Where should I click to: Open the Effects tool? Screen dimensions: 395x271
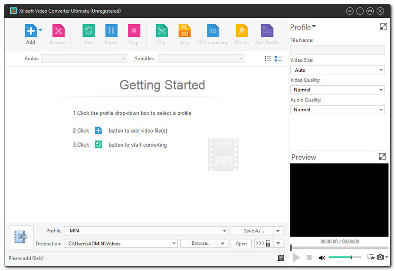241,31
